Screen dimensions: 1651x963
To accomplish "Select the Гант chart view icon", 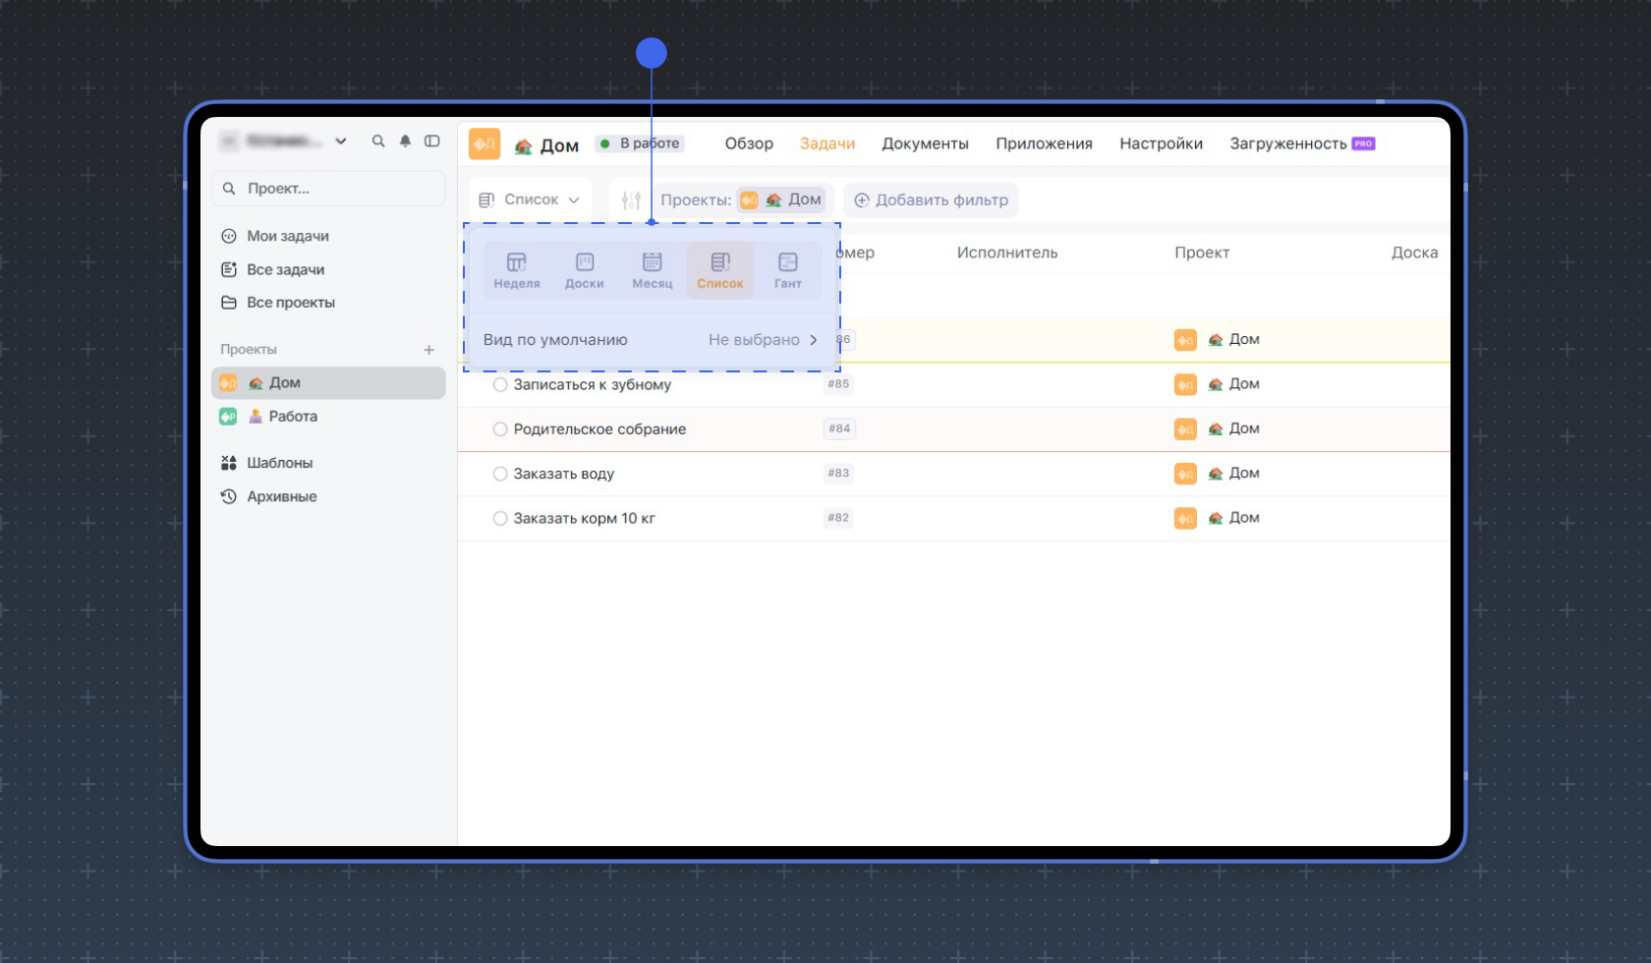I will click(787, 269).
